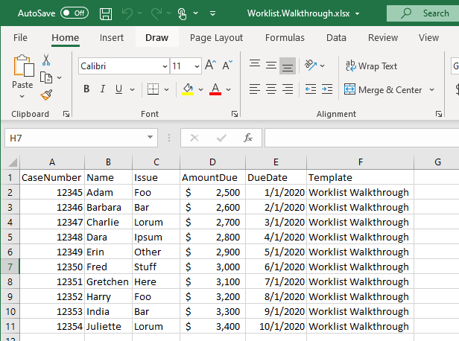Image resolution: width=459 pixels, height=341 pixels.
Task: Click the Save disk icon
Action: coord(106,13)
